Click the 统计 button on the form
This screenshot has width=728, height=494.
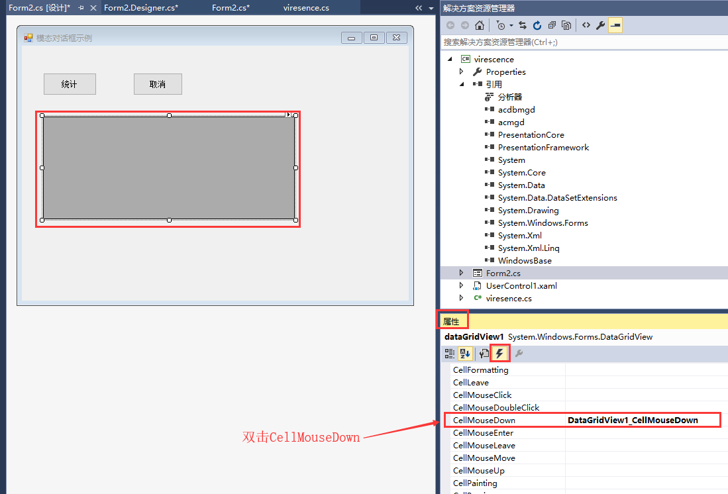click(70, 84)
